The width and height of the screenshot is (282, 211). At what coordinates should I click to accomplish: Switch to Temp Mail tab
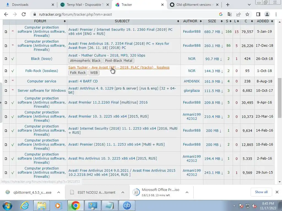[x=85, y=5]
